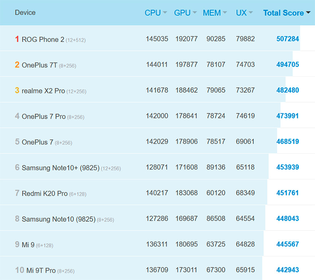This screenshot has width=315, height=280.
Task: Open OnePlus 7T device entry
Action: (39, 65)
